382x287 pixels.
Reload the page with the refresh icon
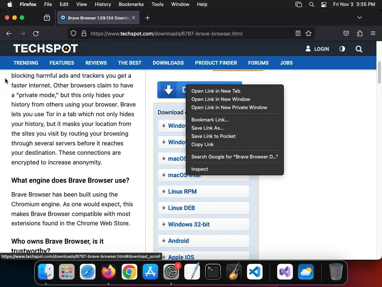click(36, 33)
